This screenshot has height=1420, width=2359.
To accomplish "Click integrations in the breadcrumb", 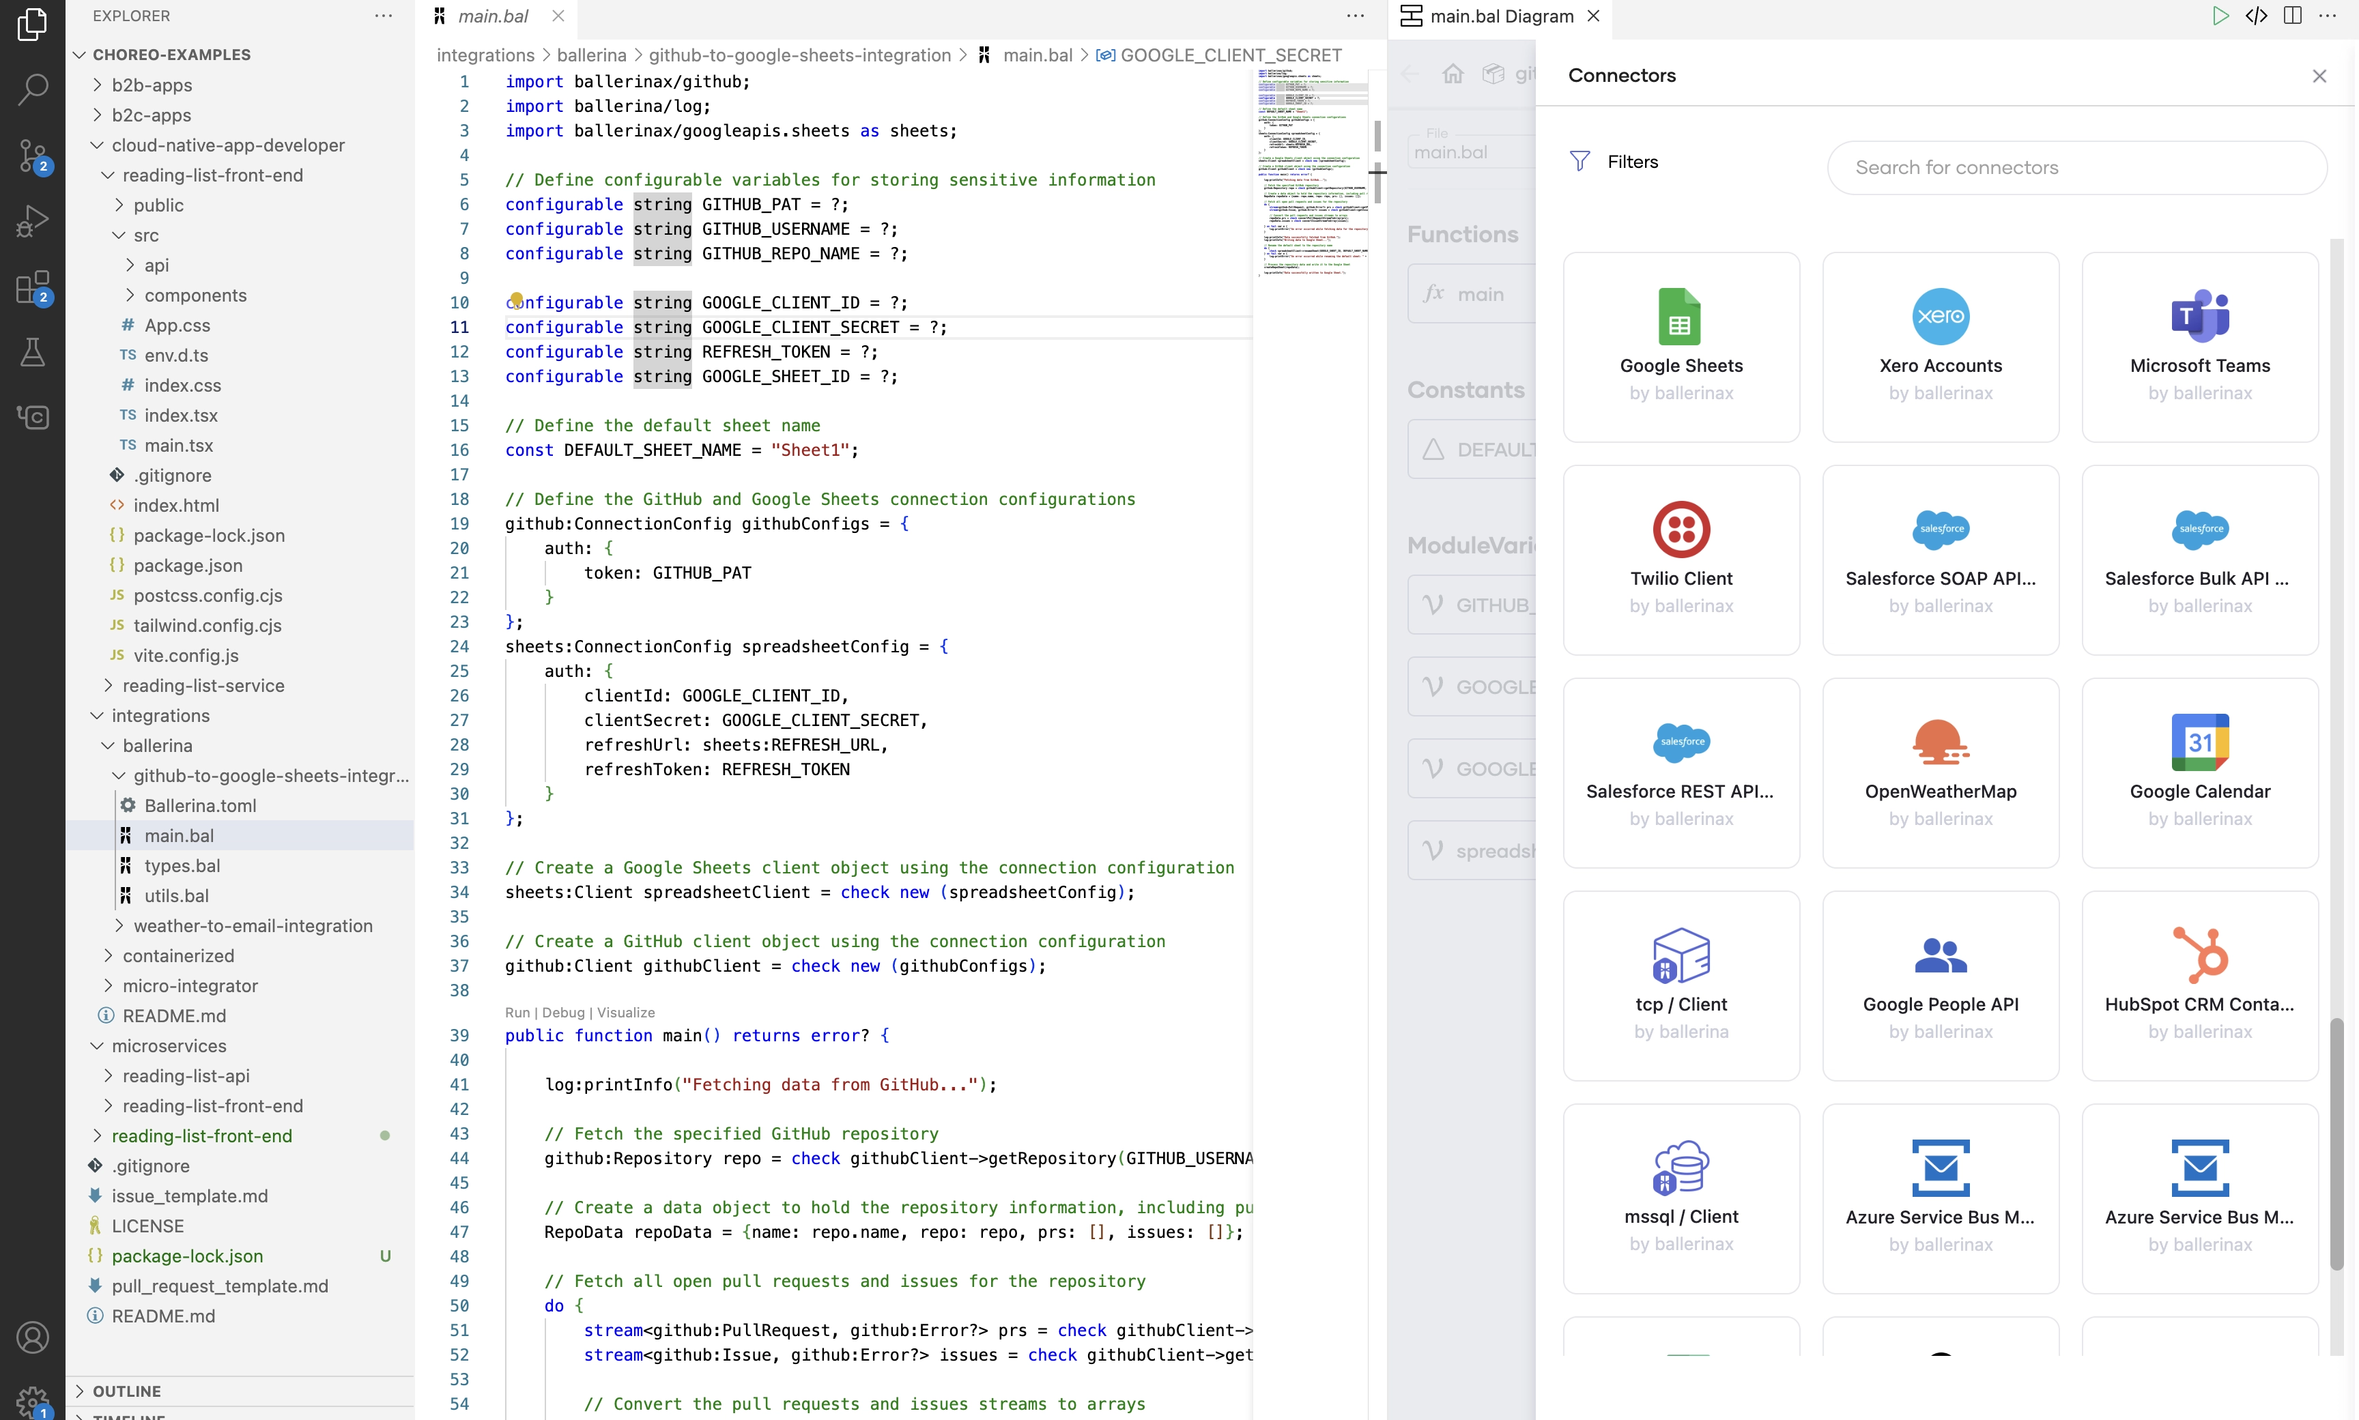I will click(485, 55).
